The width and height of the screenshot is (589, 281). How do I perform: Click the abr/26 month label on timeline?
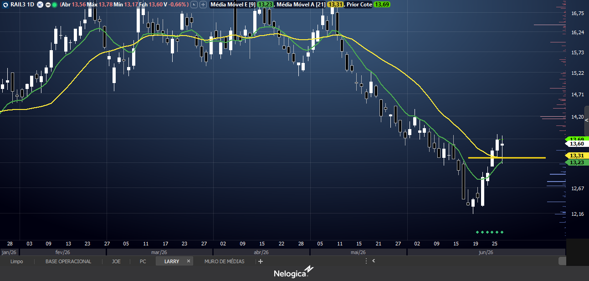261,252
